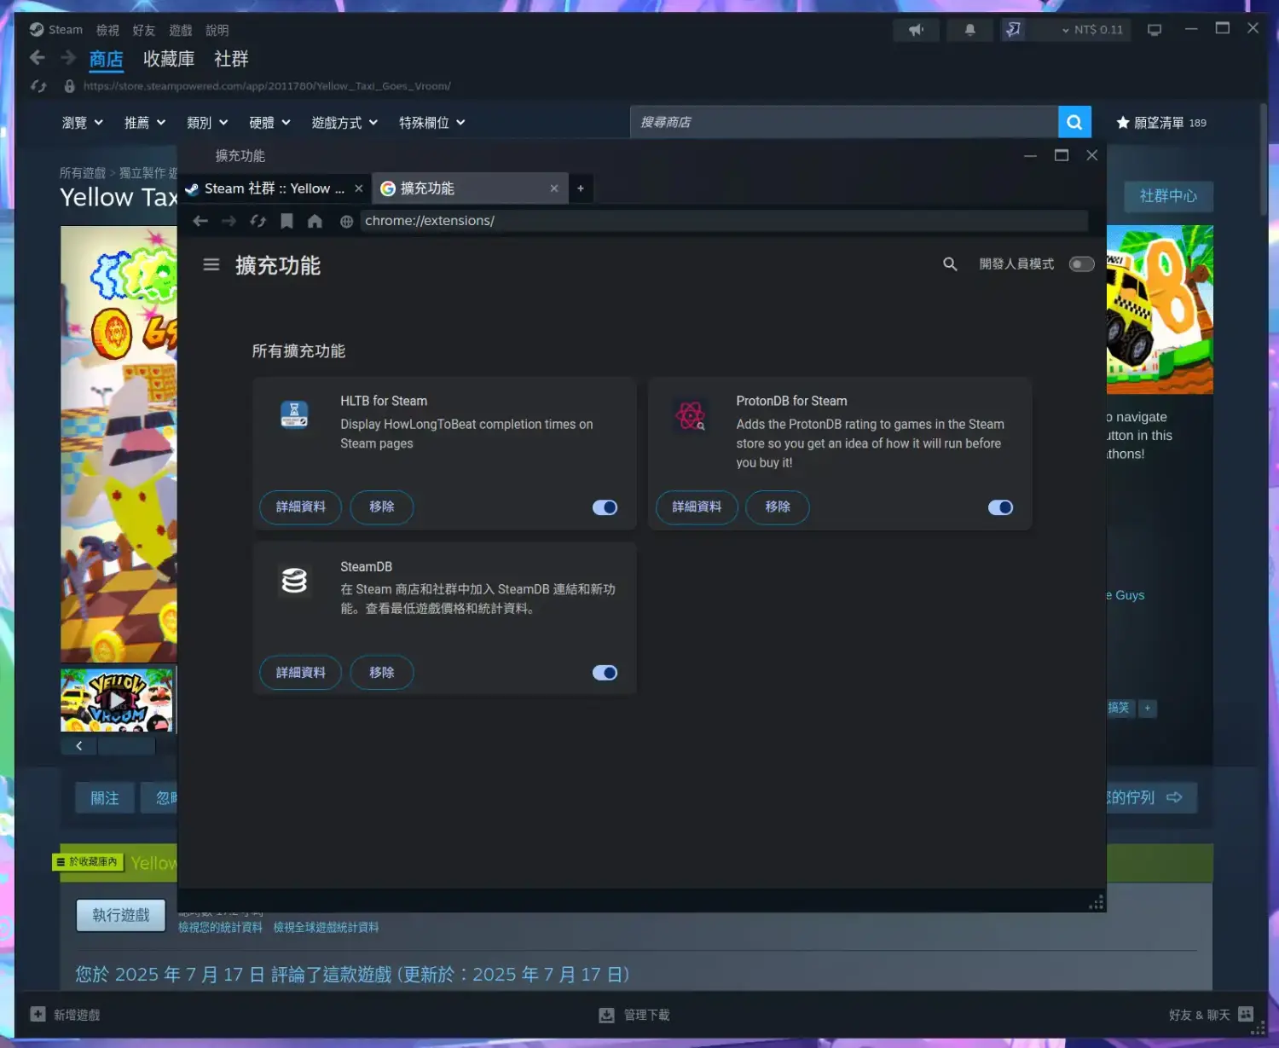Search extensions using the magnifier icon
Screen dimensions: 1279x1048
pyautogui.click(x=949, y=264)
